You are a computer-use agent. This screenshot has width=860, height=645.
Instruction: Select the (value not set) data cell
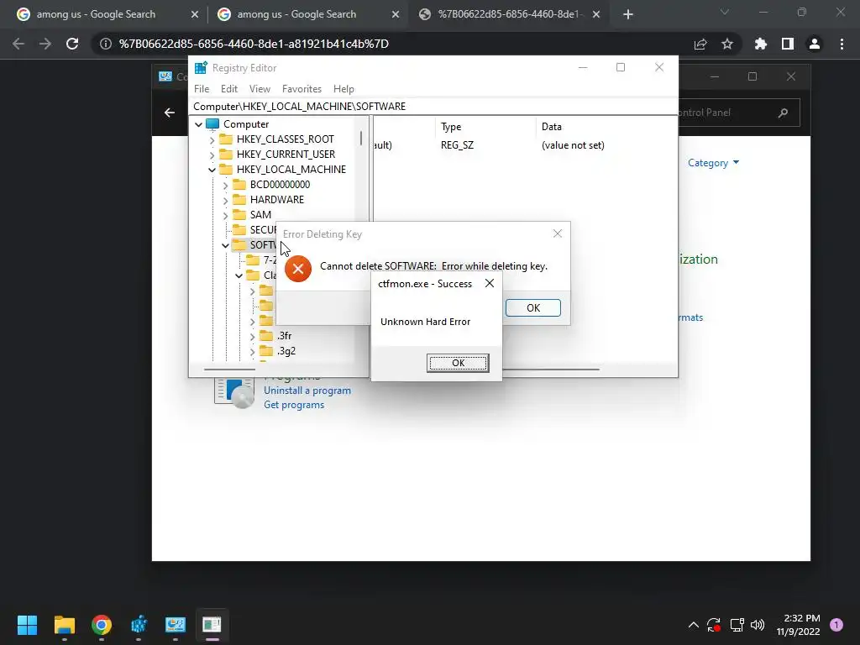(573, 145)
